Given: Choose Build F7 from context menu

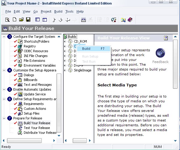Looking at the screenshot, I should click(93, 49).
